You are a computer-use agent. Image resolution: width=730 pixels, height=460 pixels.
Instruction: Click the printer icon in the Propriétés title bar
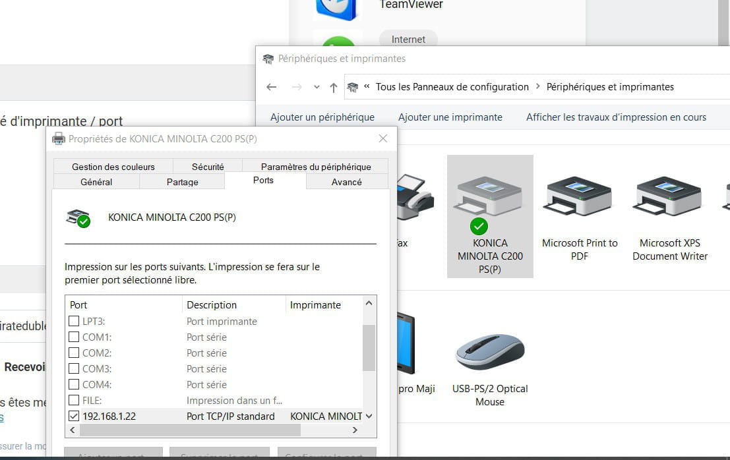(x=59, y=138)
